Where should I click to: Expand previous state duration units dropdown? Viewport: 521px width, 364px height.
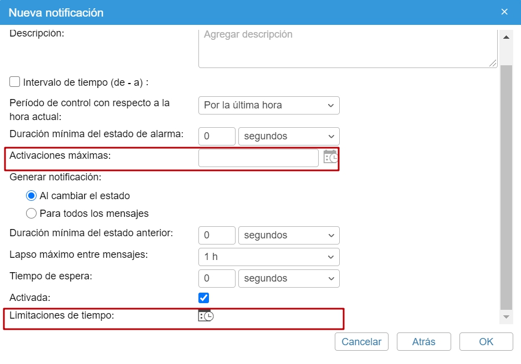click(x=289, y=235)
